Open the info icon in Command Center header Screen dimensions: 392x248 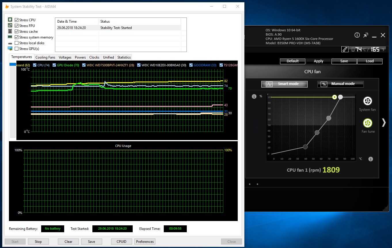point(357,35)
